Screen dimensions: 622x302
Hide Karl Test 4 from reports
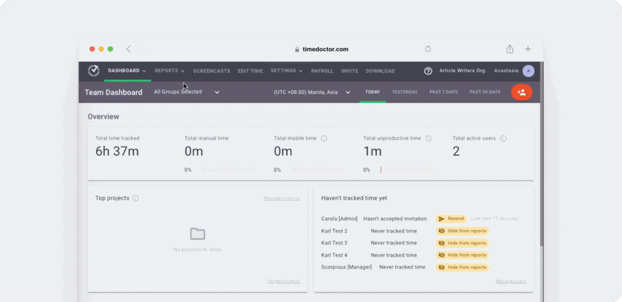[462, 255]
